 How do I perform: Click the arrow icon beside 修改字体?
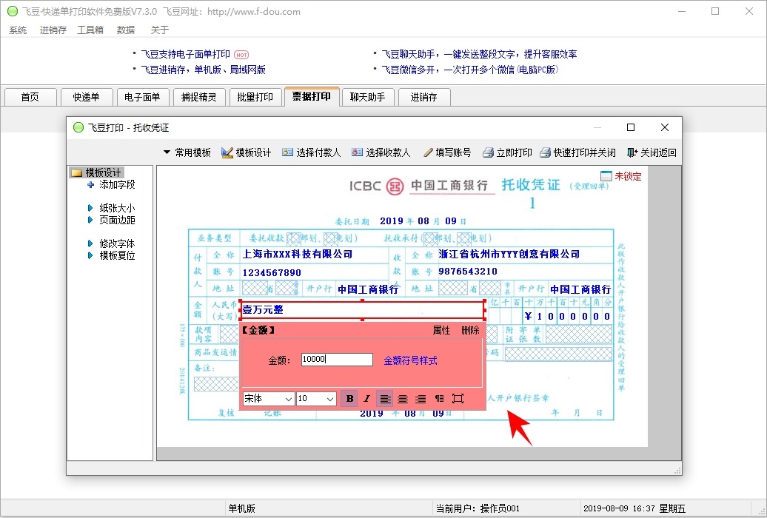point(90,243)
